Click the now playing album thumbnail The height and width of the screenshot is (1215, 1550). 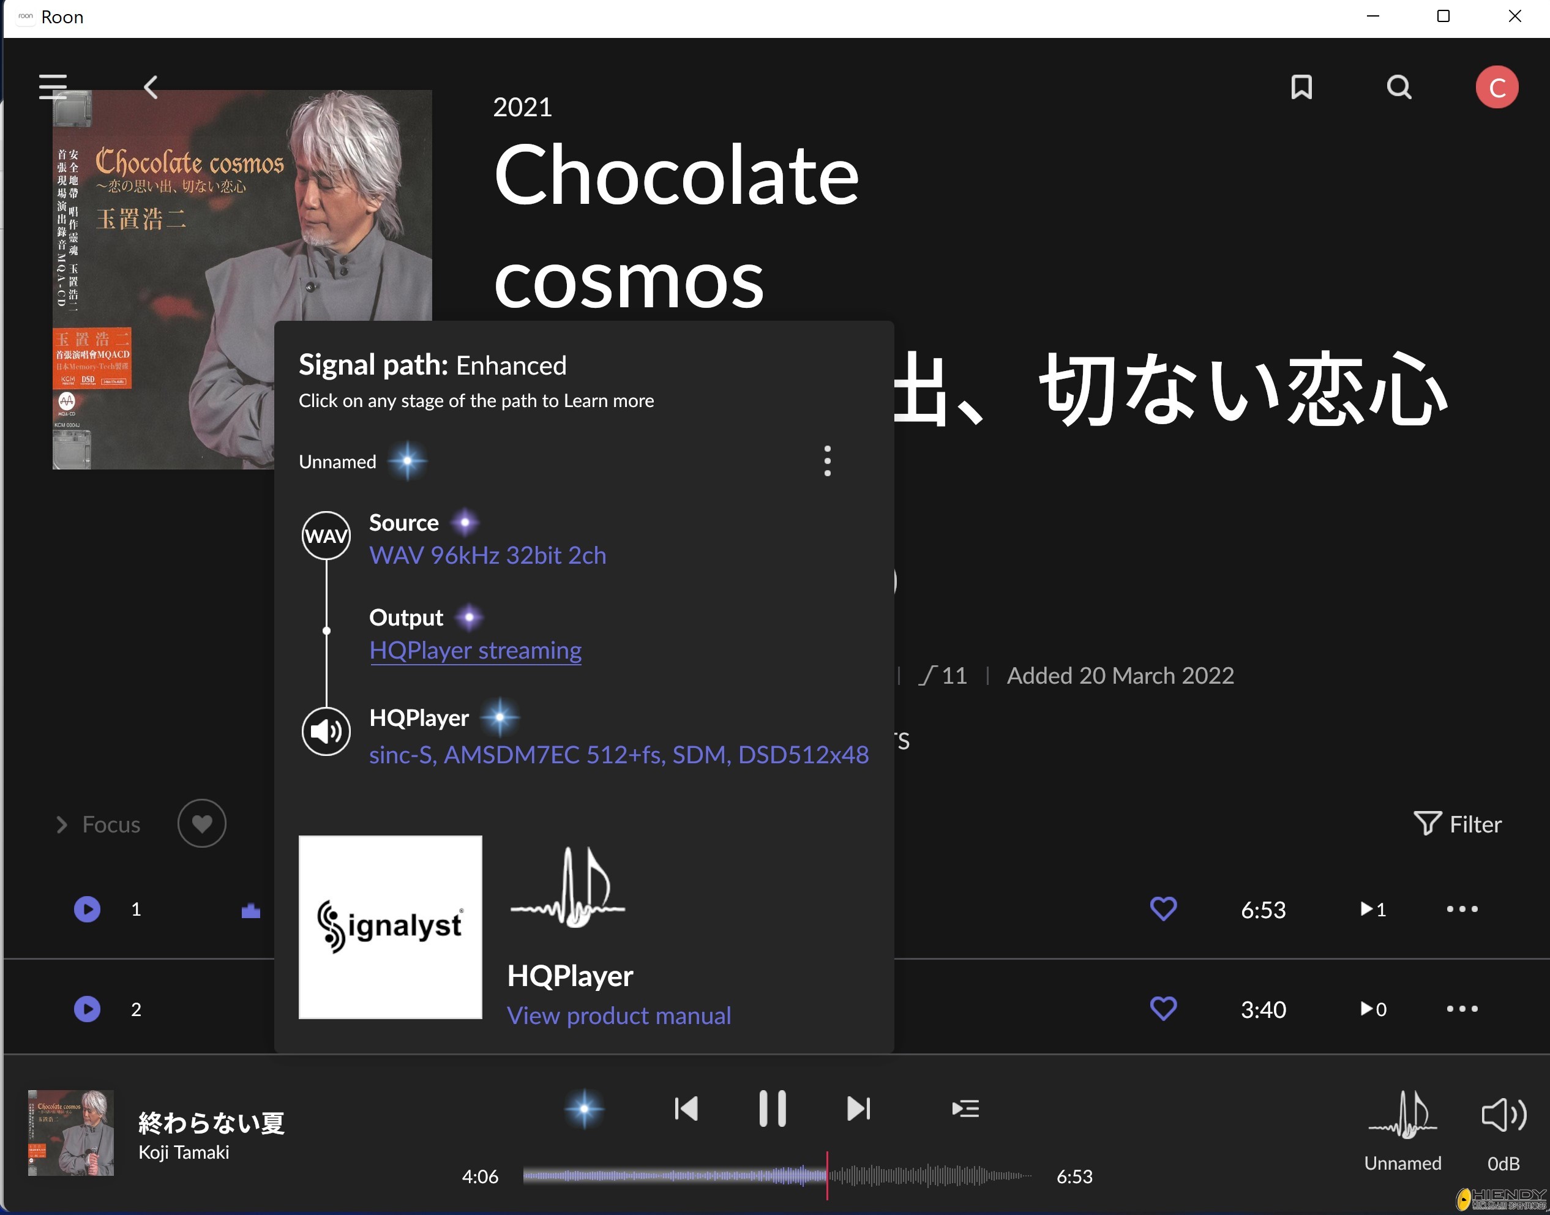coord(70,1132)
